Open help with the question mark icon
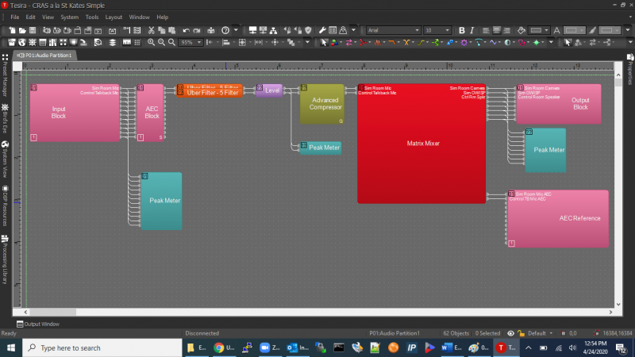 click(225, 30)
